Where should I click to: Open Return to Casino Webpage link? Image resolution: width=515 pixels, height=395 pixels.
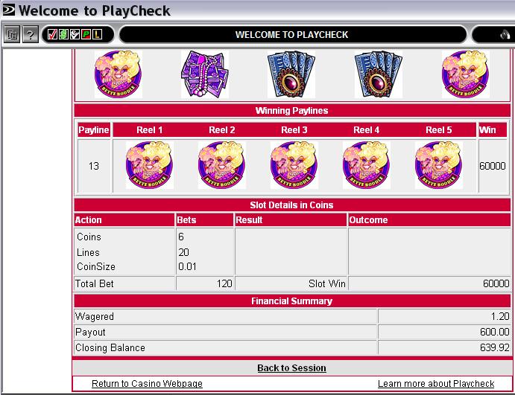point(147,384)
